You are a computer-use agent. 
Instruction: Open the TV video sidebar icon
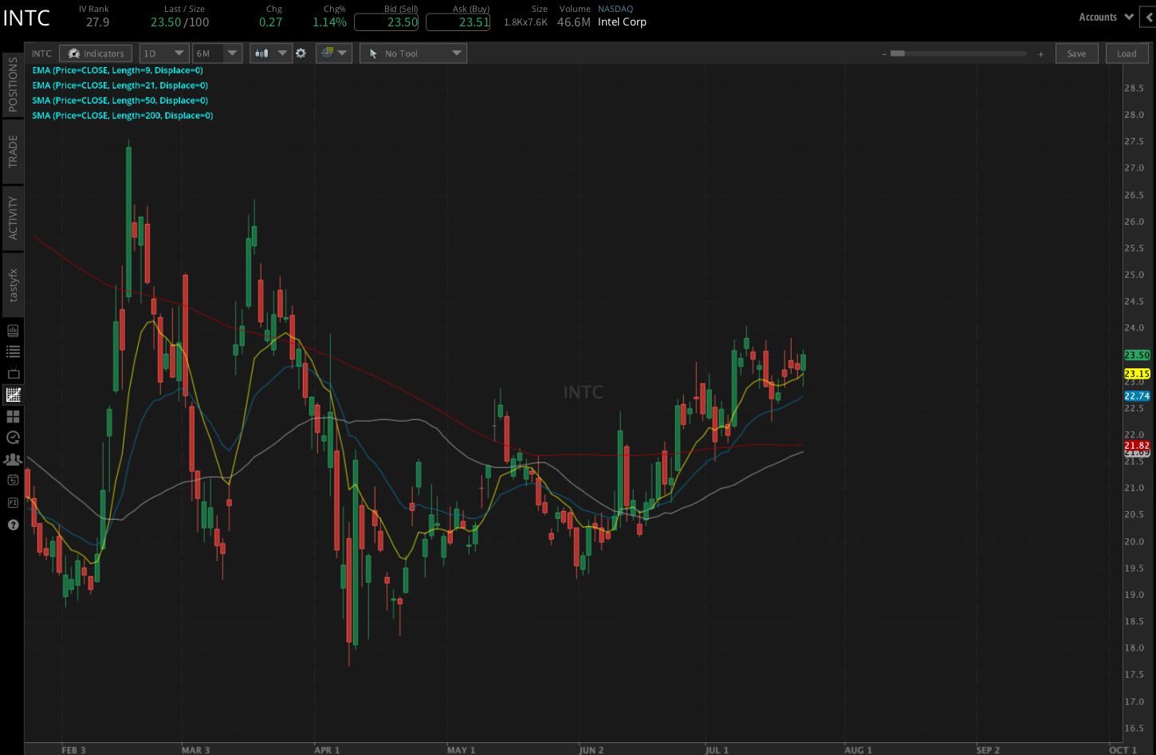click(x=13, y=373)
